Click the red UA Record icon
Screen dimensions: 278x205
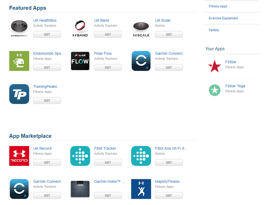[x=19, y=156]
